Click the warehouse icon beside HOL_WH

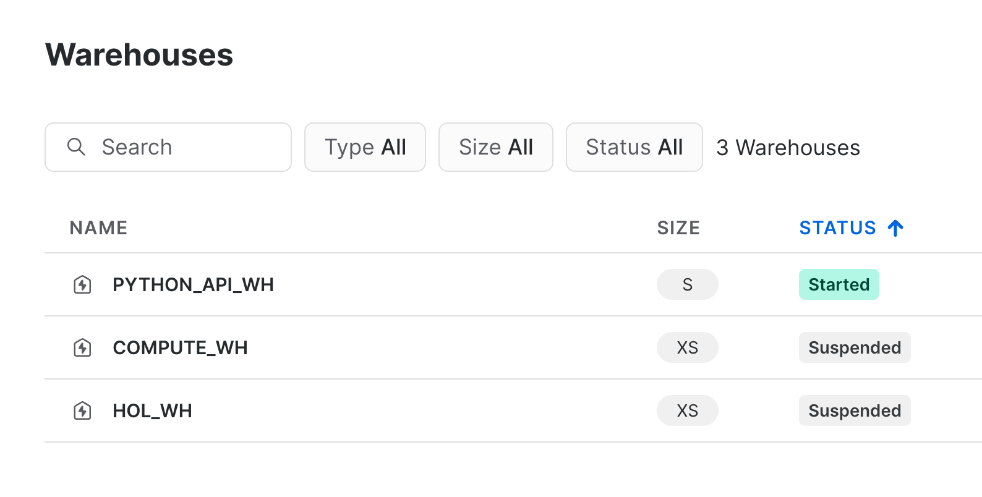click(82, 410)
